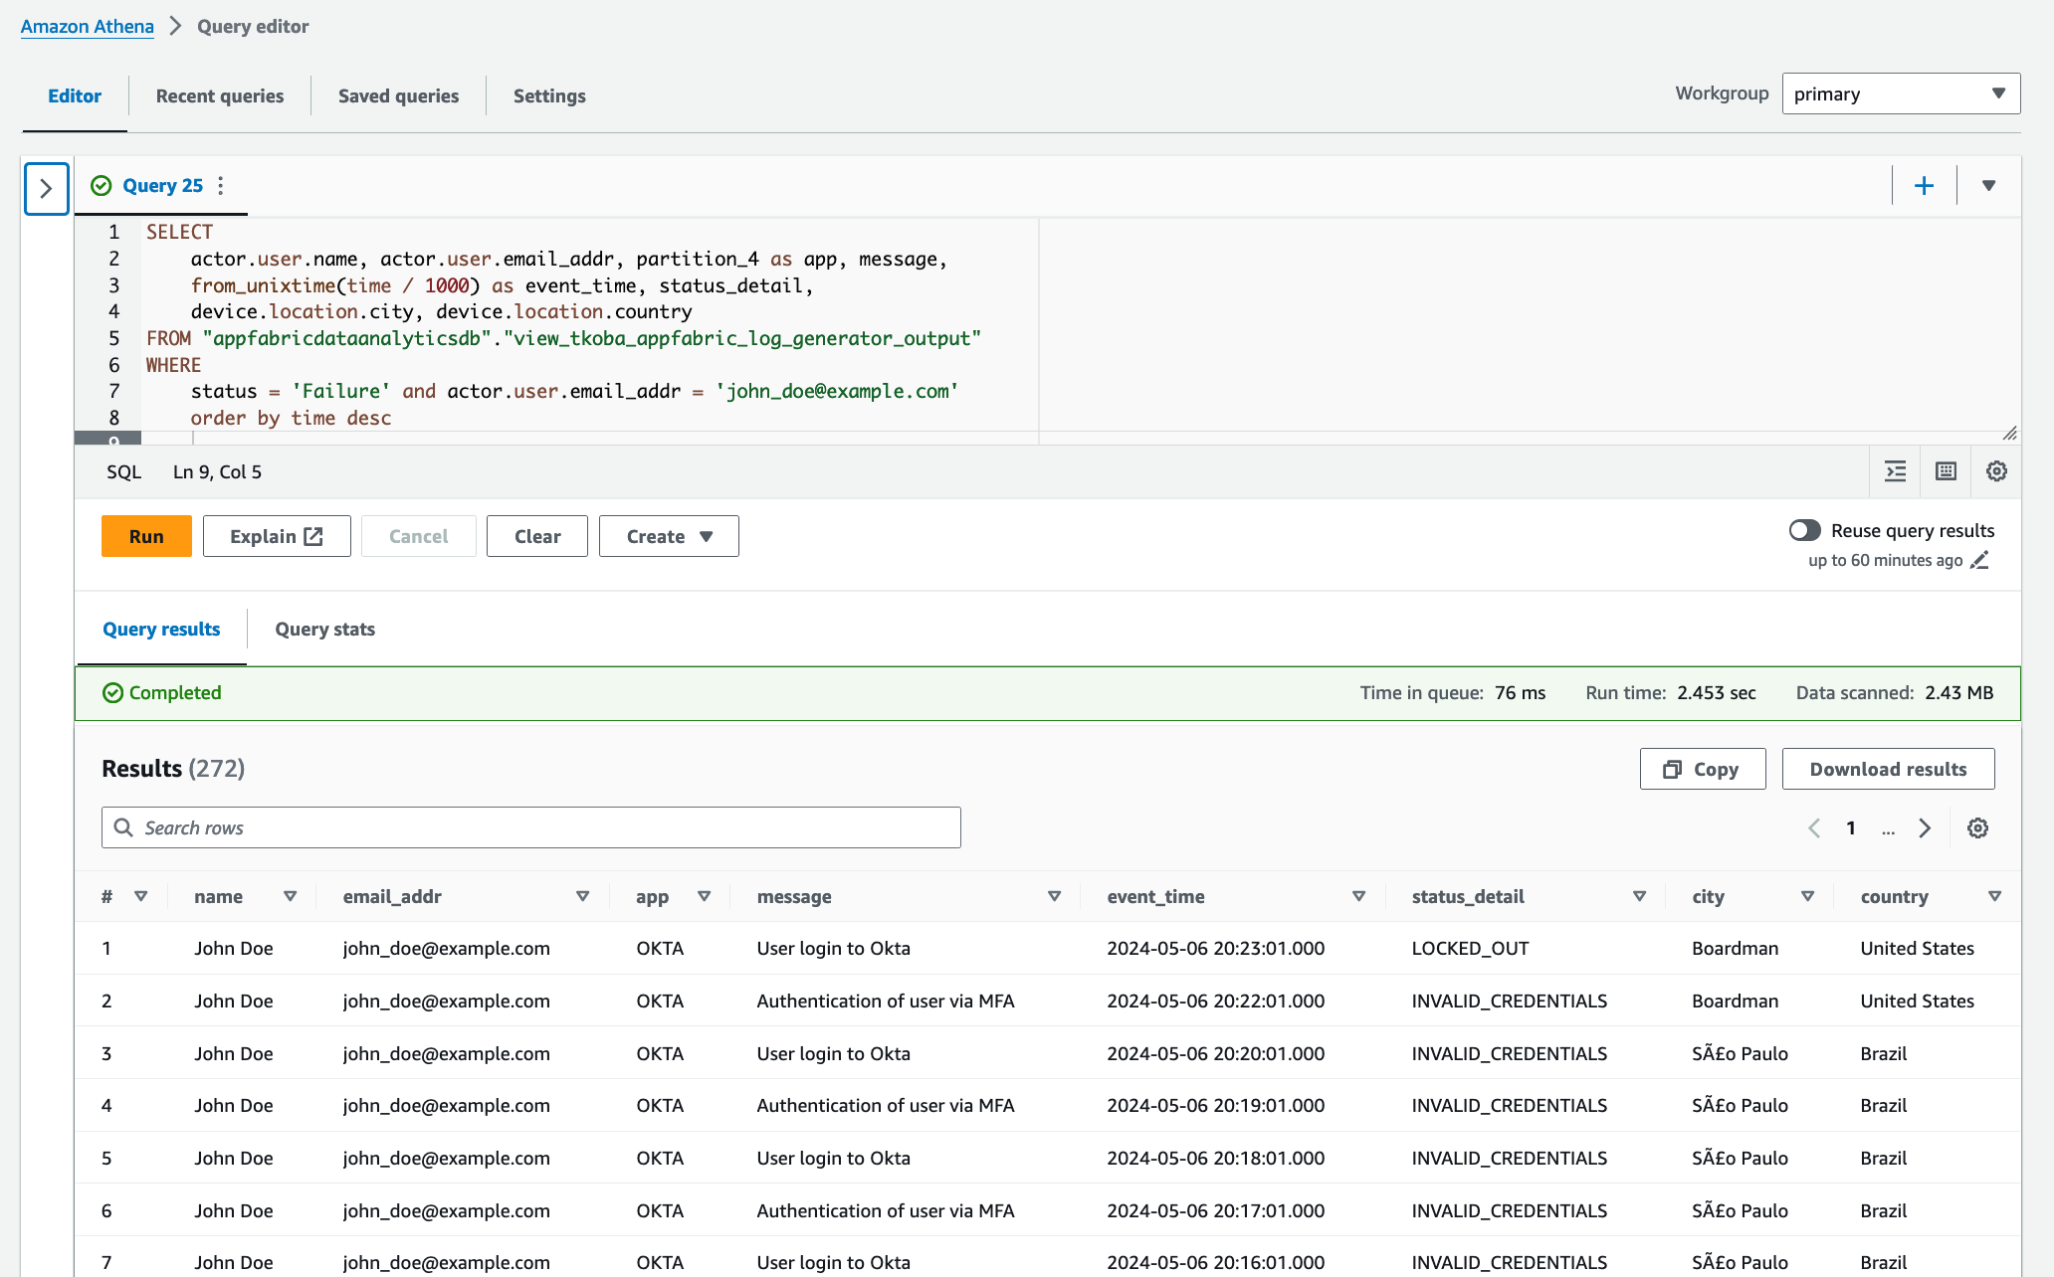
Task: Toggle Reuse query results switch
Action: [x=1804, y=530]
